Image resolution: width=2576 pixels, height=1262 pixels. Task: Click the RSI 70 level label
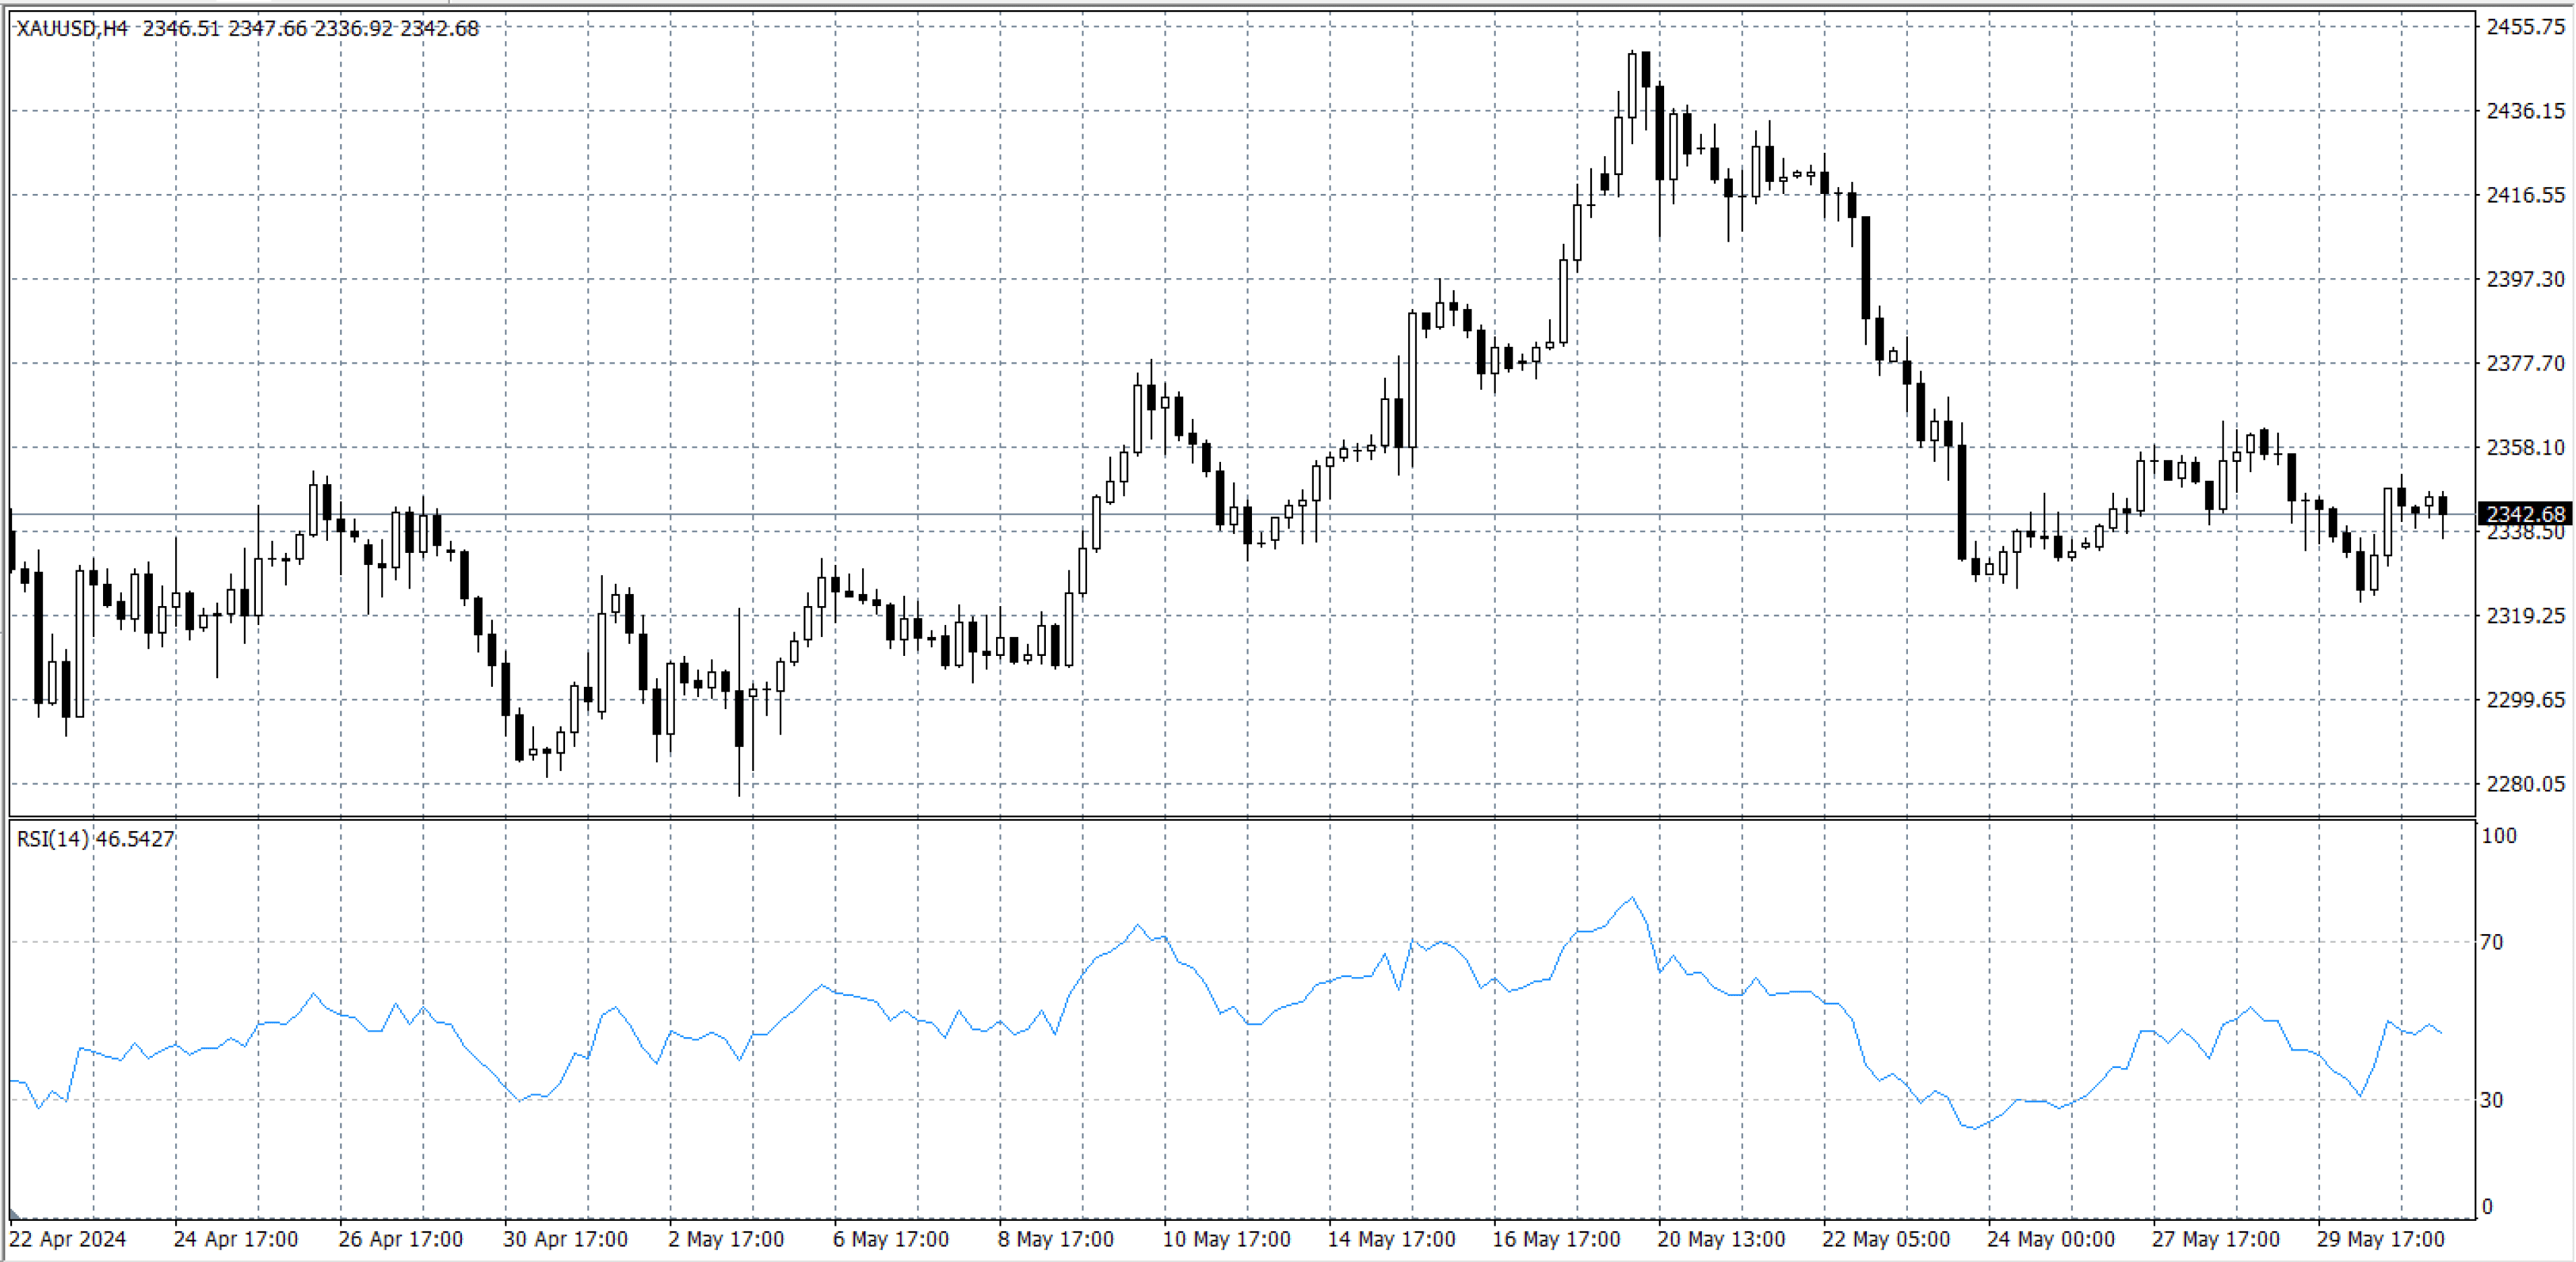coord(2492,942)
